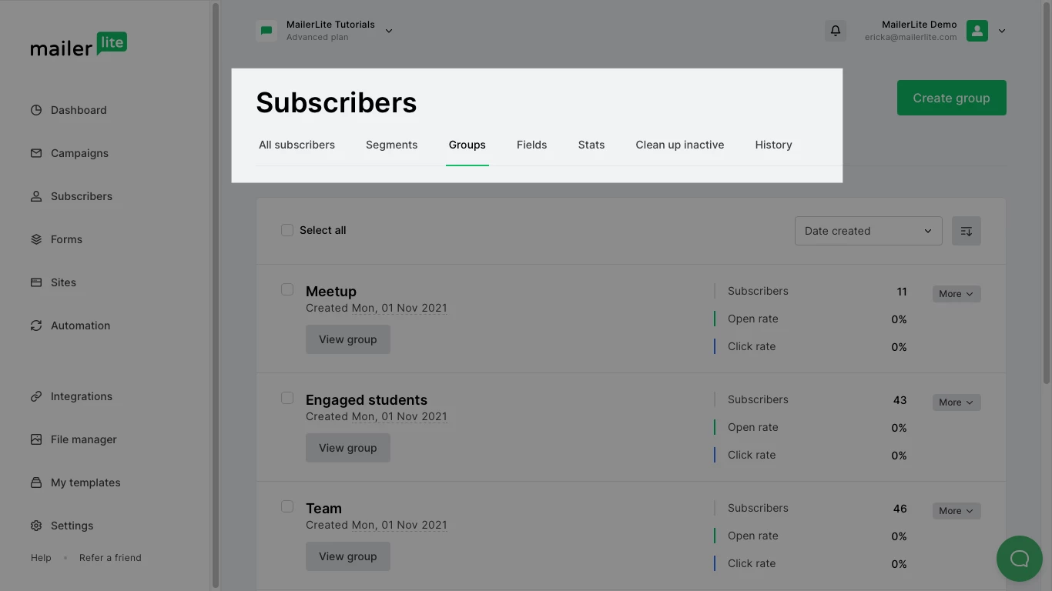This screenshot has height=591, width=1052.
Task: Click the Dashboard clock icon in sidebar
Action: click(36, 110)
